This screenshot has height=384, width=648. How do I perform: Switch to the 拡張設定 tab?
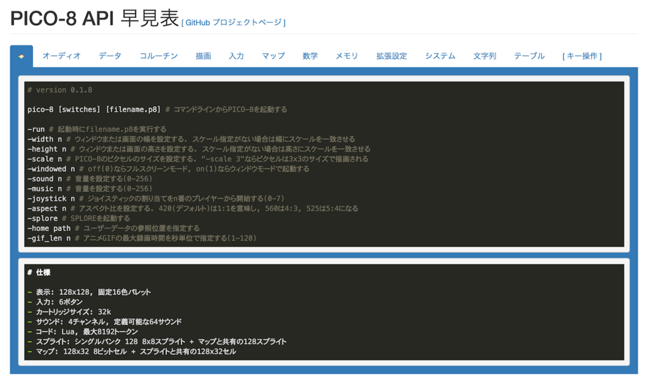(x=393, y=56)
